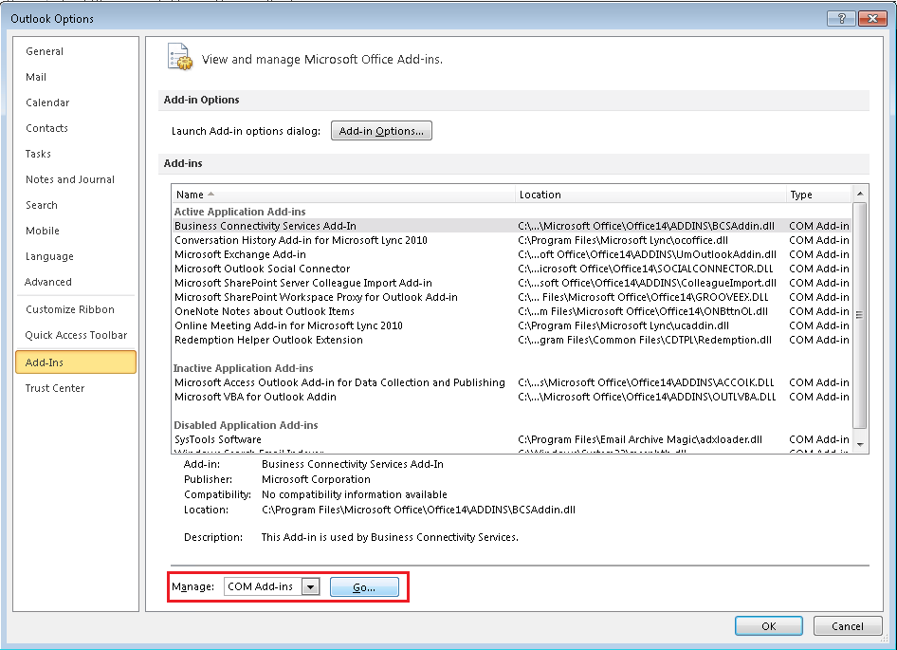Click the Help question mark button

841,19
